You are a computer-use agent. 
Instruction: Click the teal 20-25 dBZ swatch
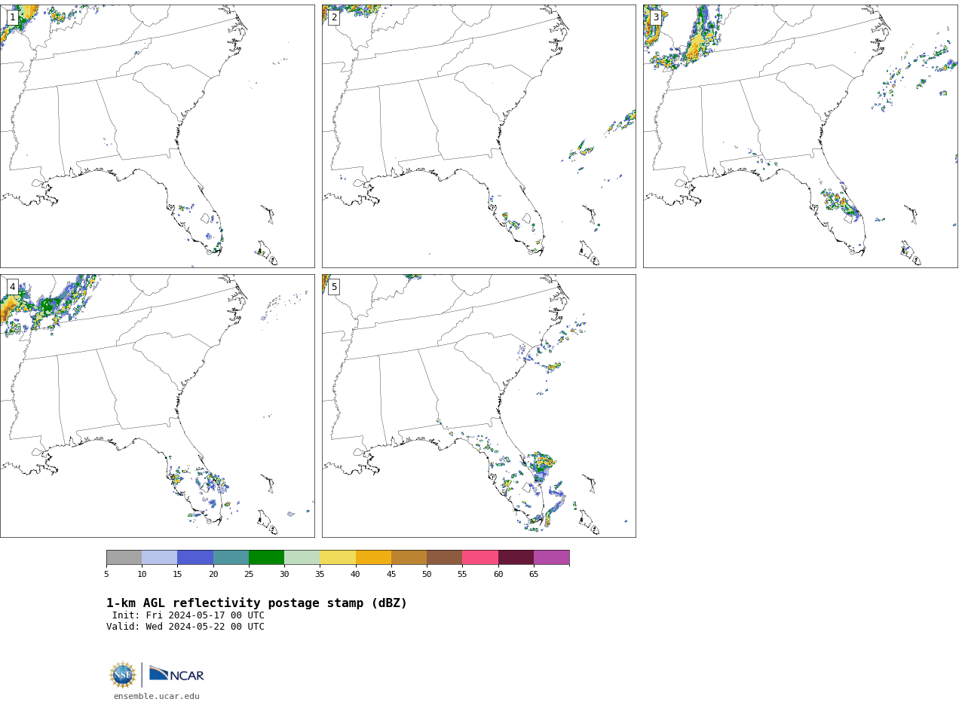click(x=231, y=557)
